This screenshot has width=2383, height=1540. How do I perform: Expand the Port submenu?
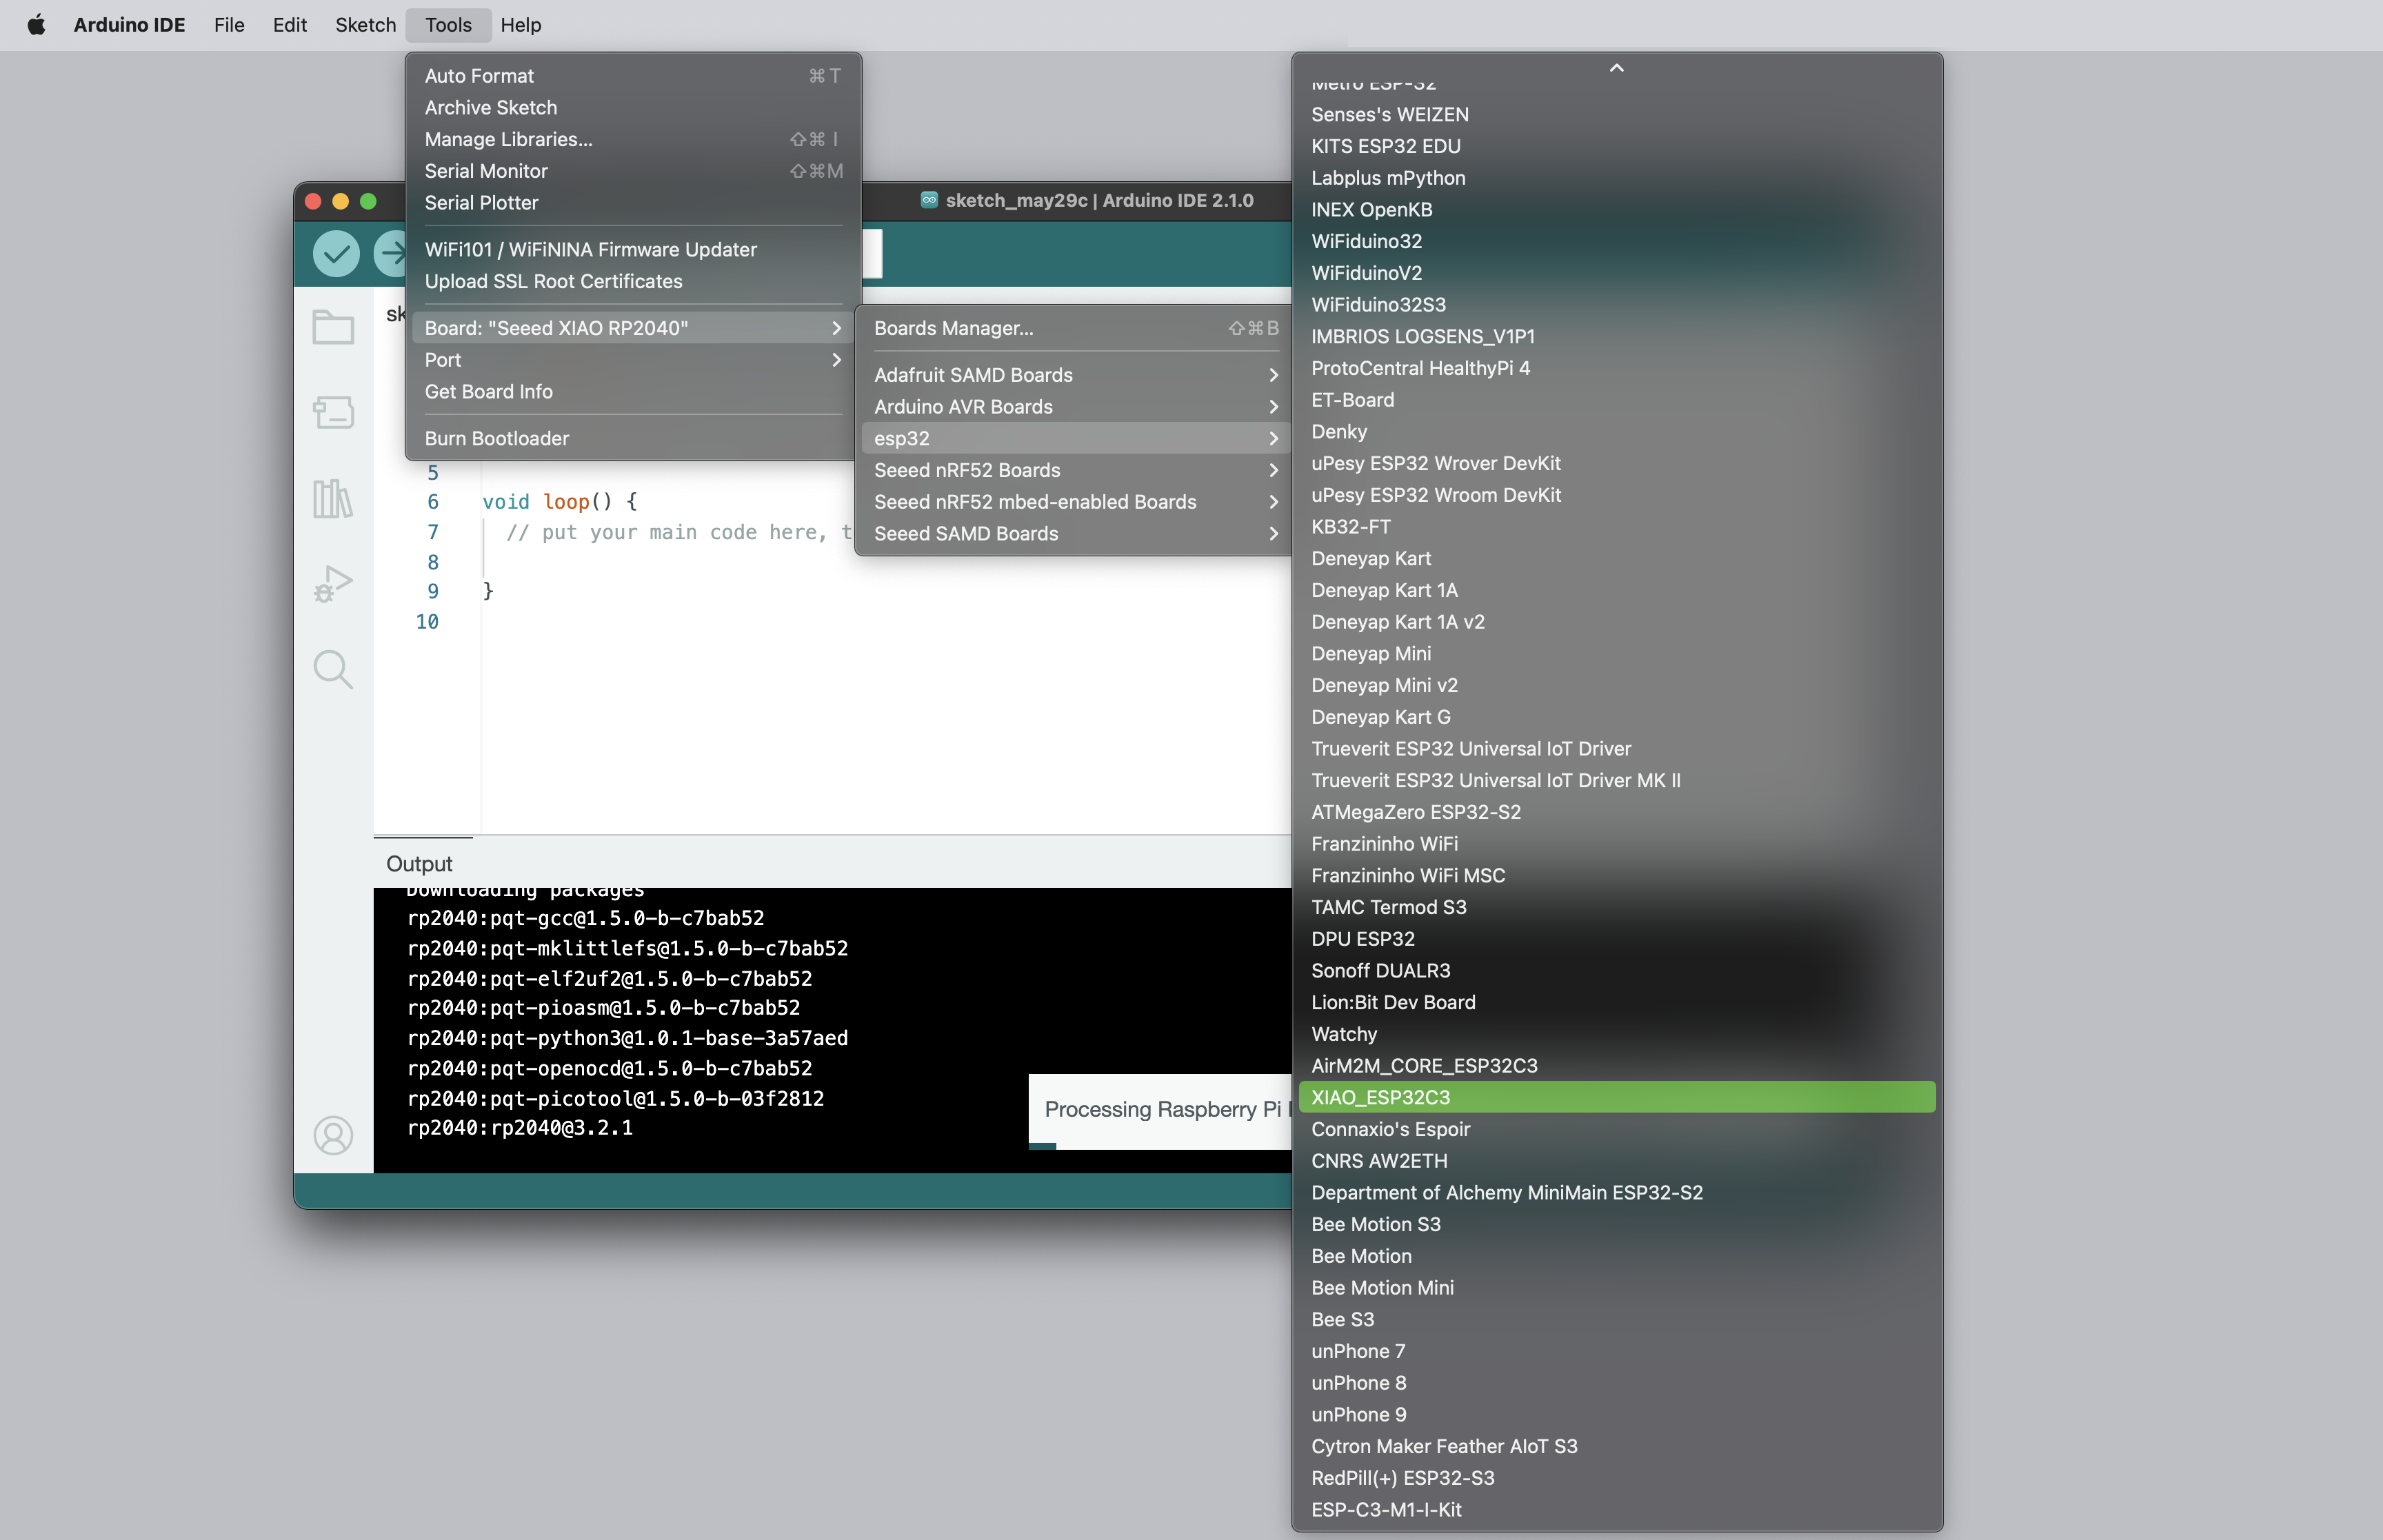pos(632,360)
